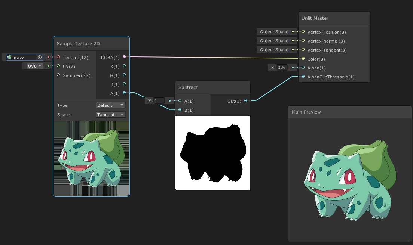Click the G(1) output port
The image size is (413, 245).
pos(124,75)
